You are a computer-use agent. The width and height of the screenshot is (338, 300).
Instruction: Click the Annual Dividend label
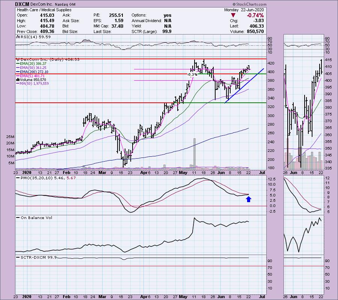[146, 21]
